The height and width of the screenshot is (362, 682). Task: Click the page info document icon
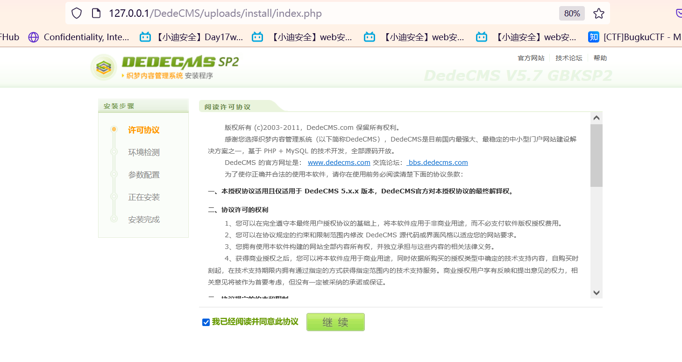[96, 13]
